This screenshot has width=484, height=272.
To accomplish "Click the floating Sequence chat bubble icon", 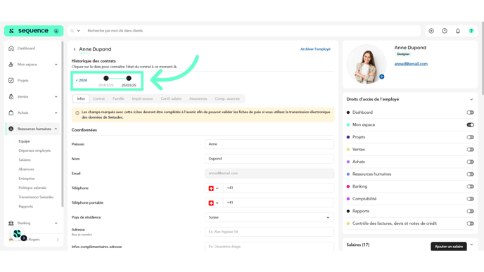I will (x=18, y=234).
